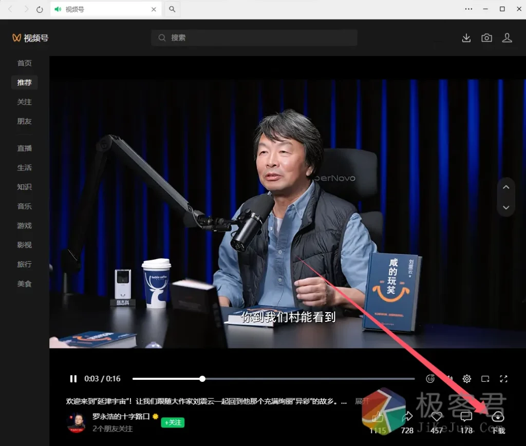Screen dimensions: 526x446
Task: Open the playback speed 1.0 selector
Action: click(x=430, y=379)
